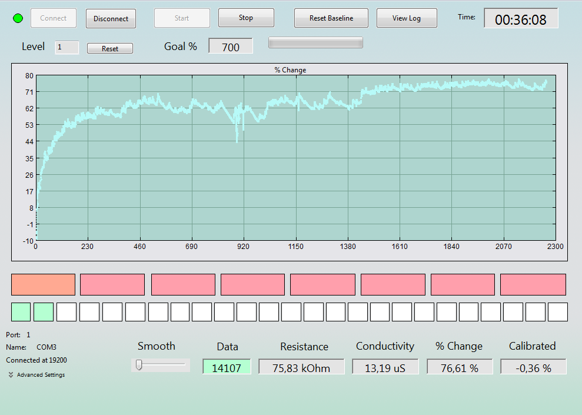The image size is (582, 415).
Task: Click the "2300" x-axis tick label
Action: click(x=556, y=247)
